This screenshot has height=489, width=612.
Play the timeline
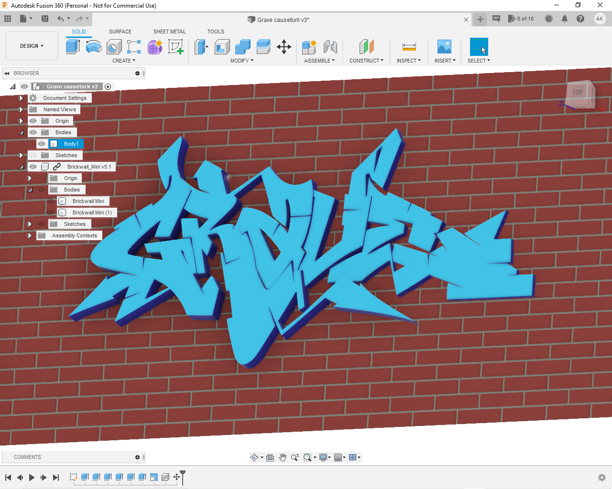[32, 478]
